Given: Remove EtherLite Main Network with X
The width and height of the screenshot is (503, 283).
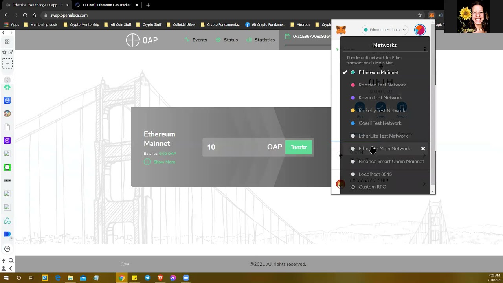Looking at the screenshot, I should pyautogui.click(x=423, y=149).
